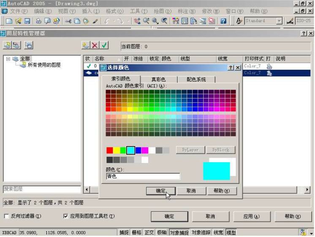The width and height of the screenshot is (315, 237).
Task: Click the Set Current green checkmark icon
Action: [x=104, y=45]
